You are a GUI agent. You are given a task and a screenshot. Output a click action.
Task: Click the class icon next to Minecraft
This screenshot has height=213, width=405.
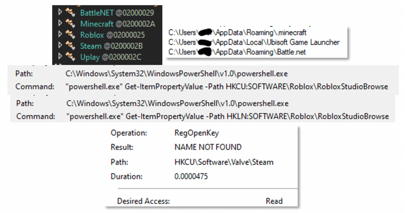point(70,24)
